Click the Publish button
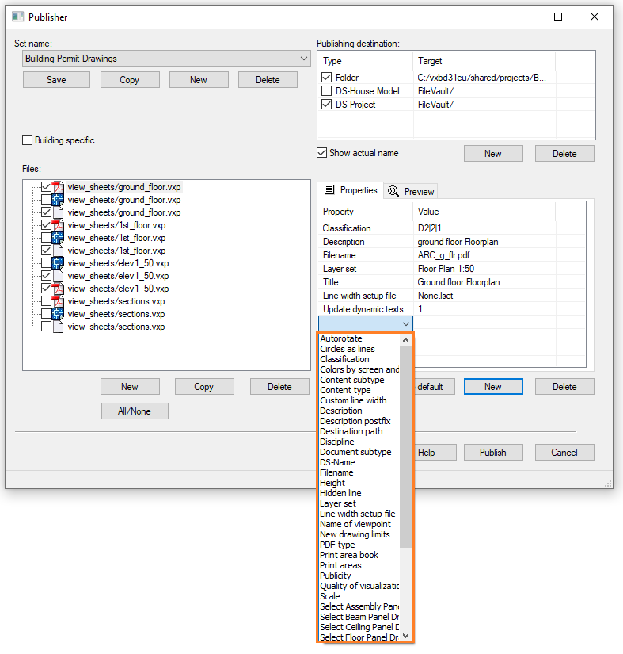The height and width of the screenshot is (654, 623). [492, 453]
